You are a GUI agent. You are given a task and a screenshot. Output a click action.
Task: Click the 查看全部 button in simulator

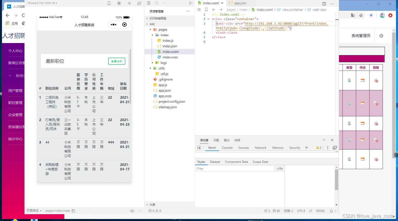point(117,61)
